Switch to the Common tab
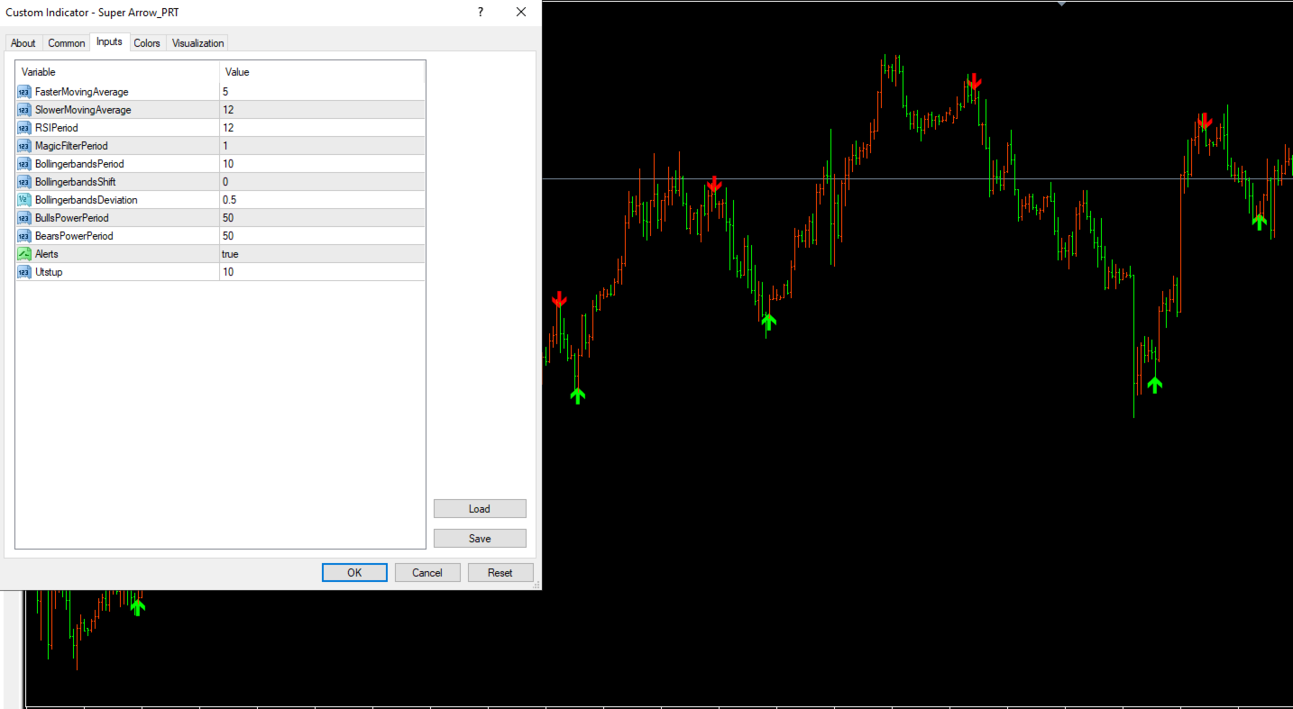Image resolution: width=1293 pixels, height=709 pixels. 66,42
